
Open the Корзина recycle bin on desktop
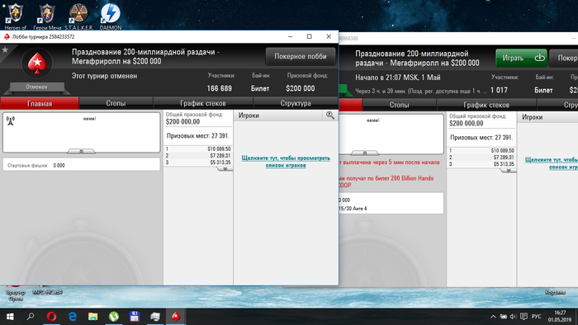coord(555,292)
